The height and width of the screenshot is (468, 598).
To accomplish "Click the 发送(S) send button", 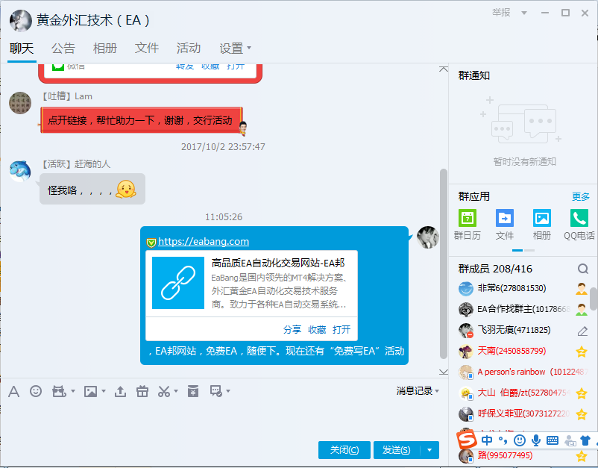I will tap(397, 450).
